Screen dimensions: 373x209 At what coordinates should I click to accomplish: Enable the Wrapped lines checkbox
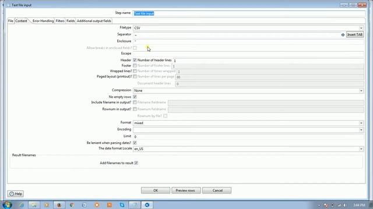(x=135, y=71)
